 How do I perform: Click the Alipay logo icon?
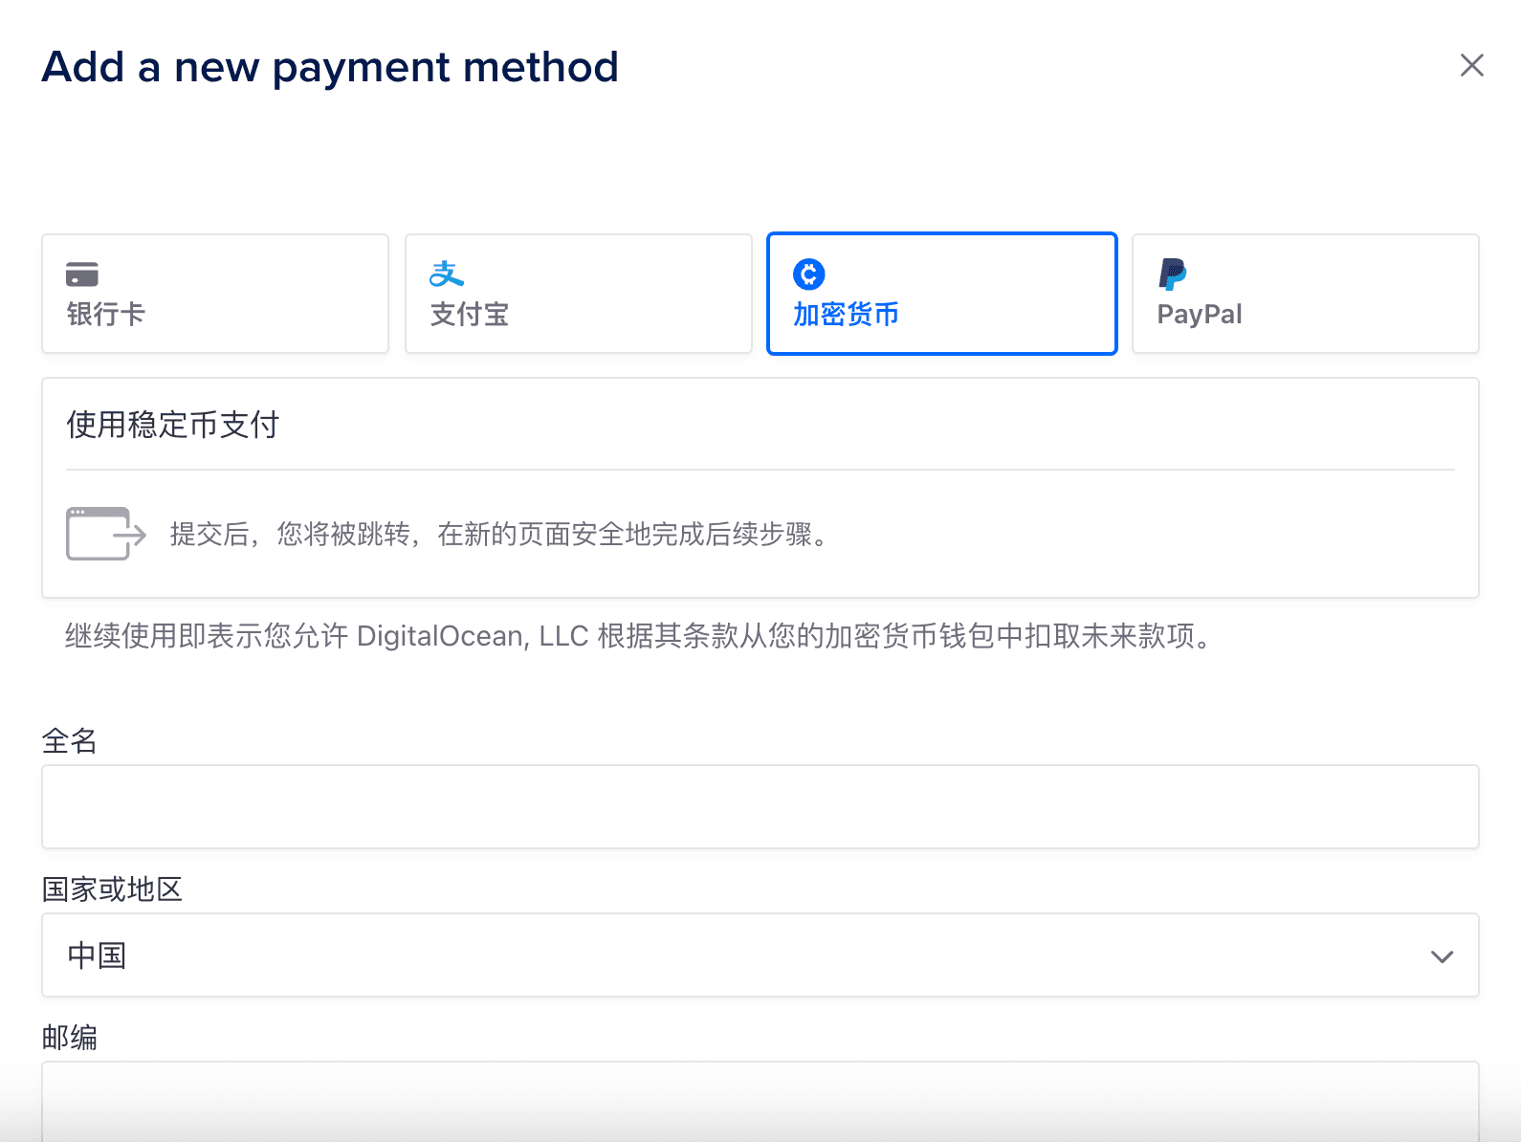(x=446, y=275)
